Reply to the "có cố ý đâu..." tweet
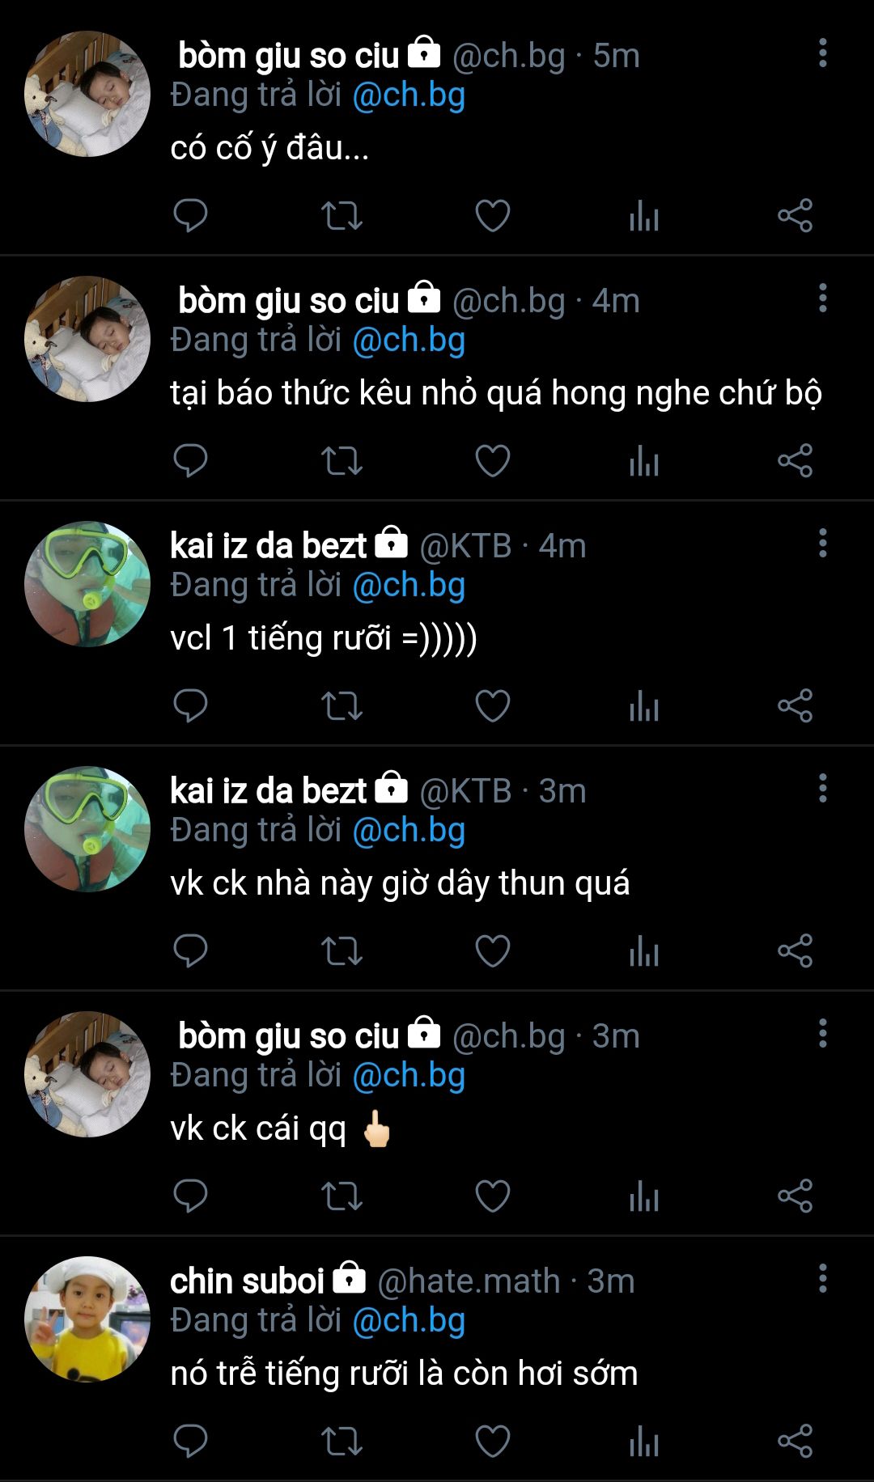 pos(190,215)
